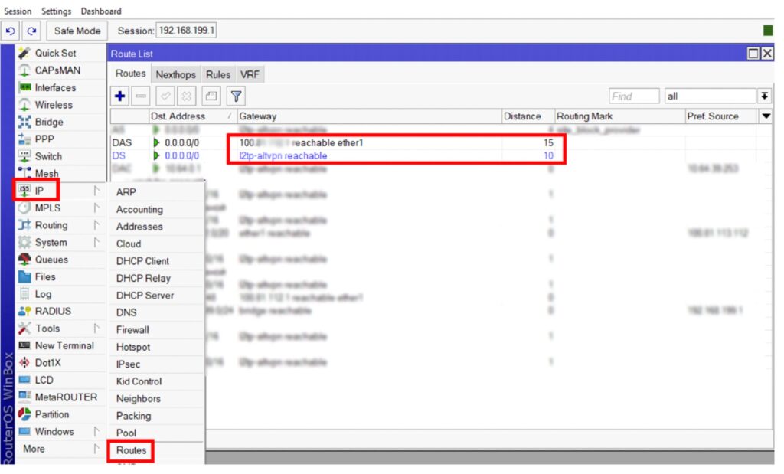Open the 'all' filter dropdown
The width and height of the screenshot is (784, 474).
[x=764, y=96]
